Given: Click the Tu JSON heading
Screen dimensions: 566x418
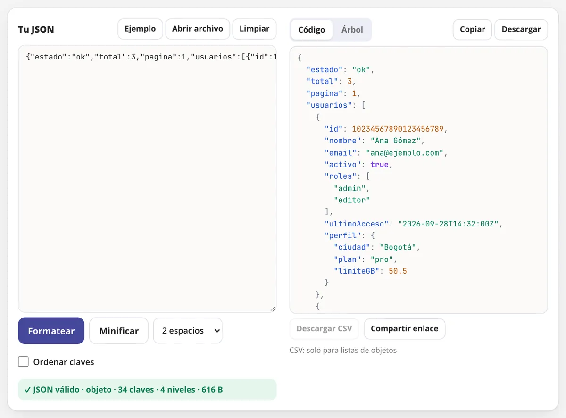Looking at the screenshot, I should coord(36,29).
